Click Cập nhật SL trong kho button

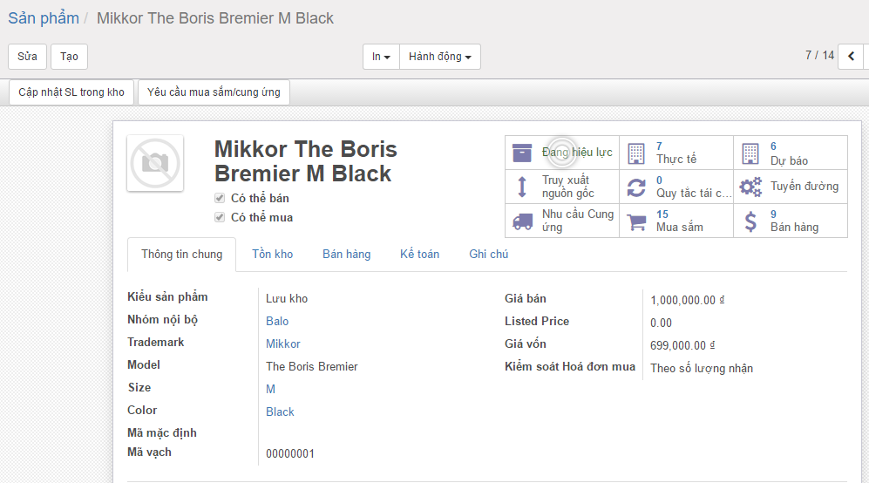pyautogui.click(x=71, y=92)
